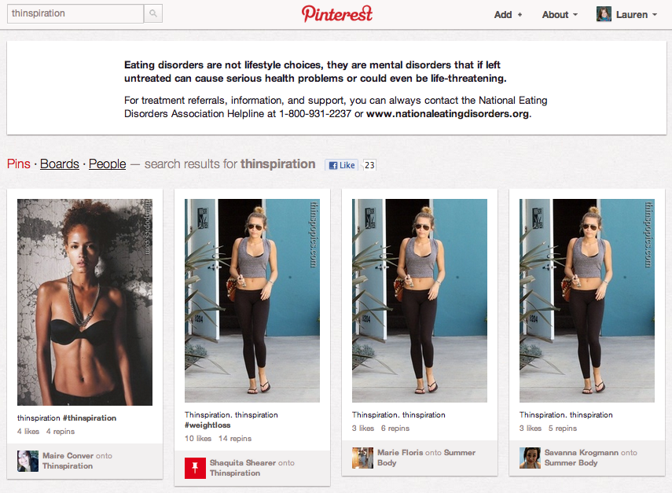The height and width of the screenshot is (493, 672).
Task: Select the Pins results tab
Action: pyautogui.click(x=18, y=164)
